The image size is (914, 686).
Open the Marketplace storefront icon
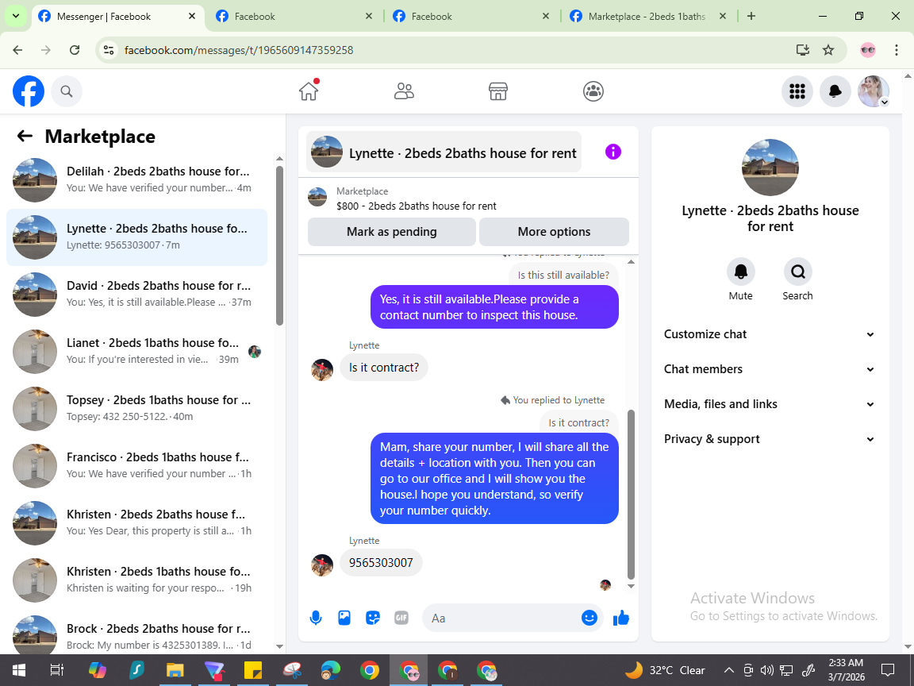click(497, 91)
